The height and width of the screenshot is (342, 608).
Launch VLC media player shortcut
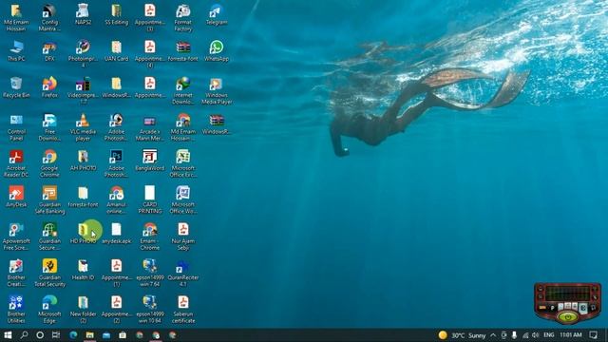pyautogui.click(x=83, y=127)
